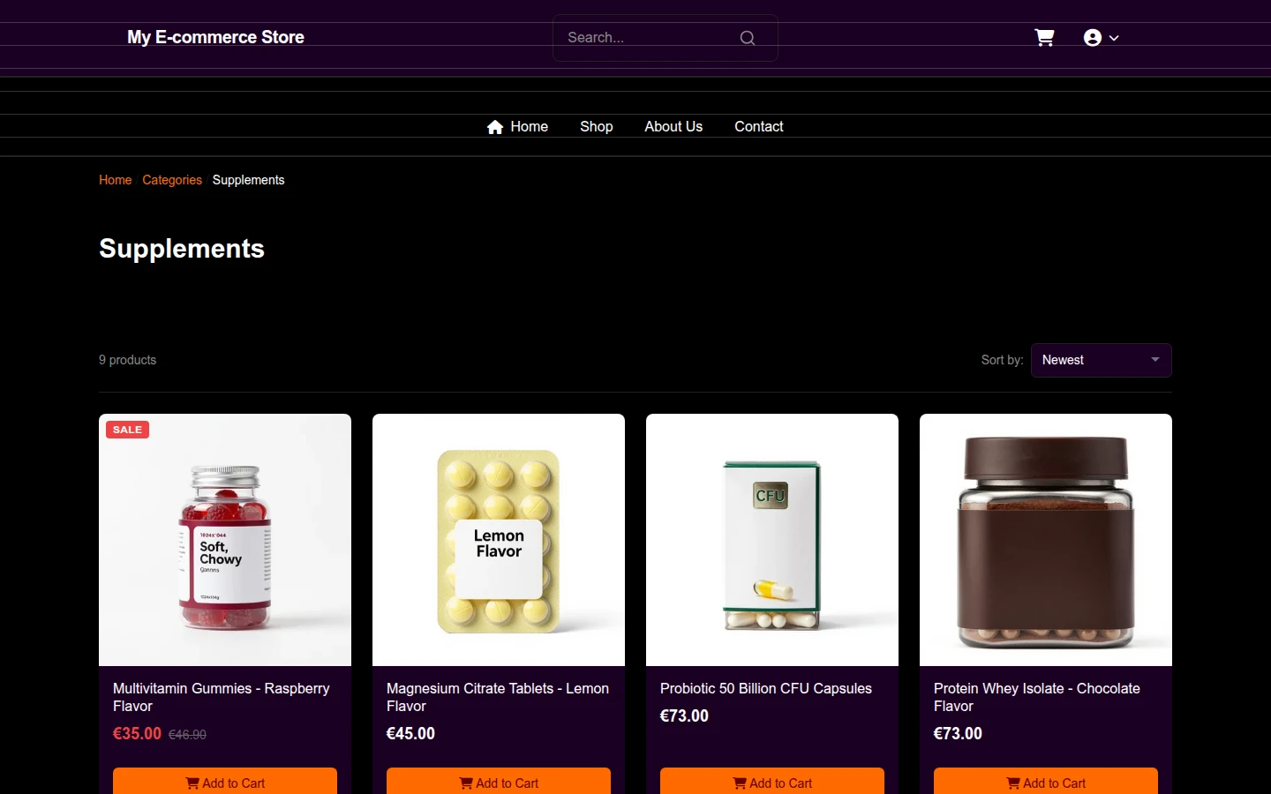
Task: Click the Supplements page heading
Action: [182, 249]
